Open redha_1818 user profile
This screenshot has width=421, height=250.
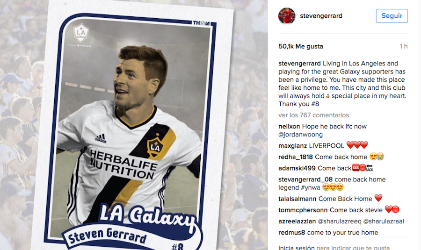click(296, 157)
